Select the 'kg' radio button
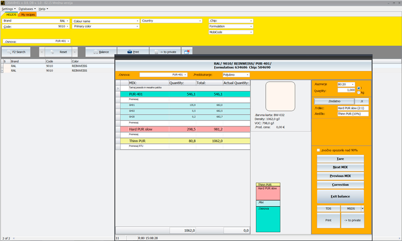This screenshot has width=402, height=241. click(359, 92)
